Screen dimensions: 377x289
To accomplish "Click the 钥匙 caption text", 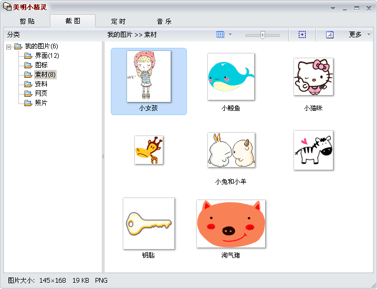I will point(149,255).
